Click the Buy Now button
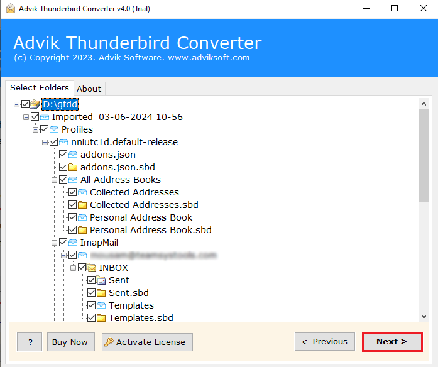This screenshot has height=367, width=438. pos(71,342)
